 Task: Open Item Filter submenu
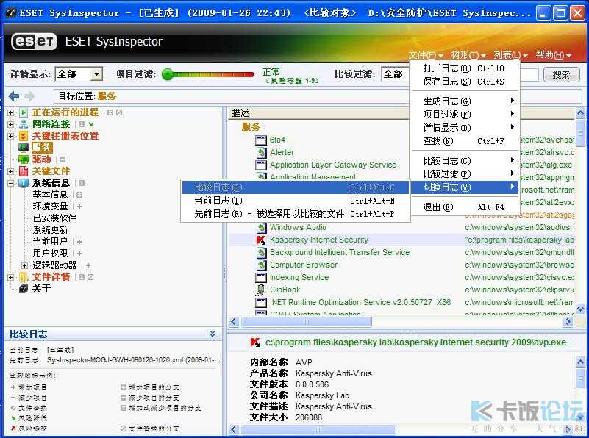coord(464,115)
